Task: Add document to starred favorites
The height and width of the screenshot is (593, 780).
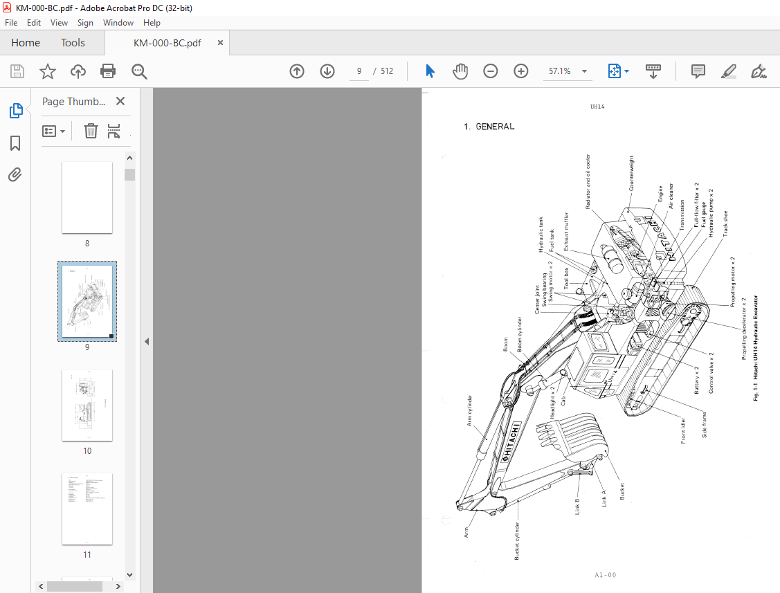Action: click(48, 71)
